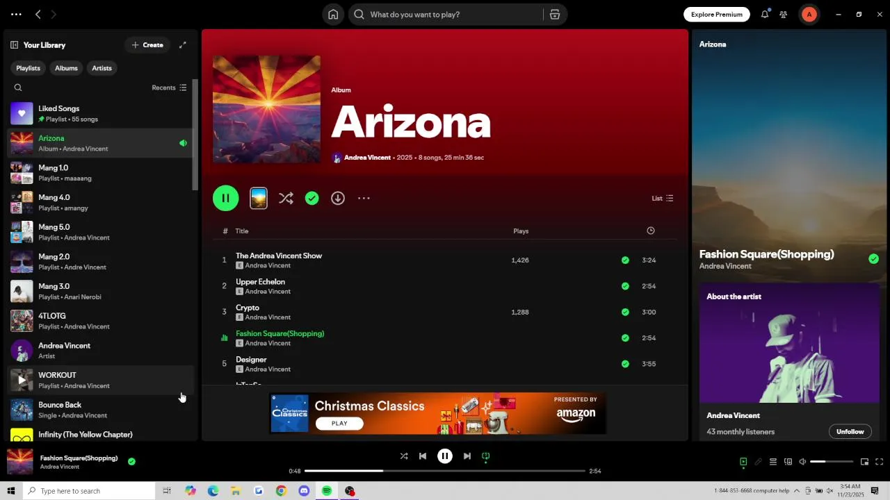Screen dimensions: 890x500
Task: Pause the Arizona album with green button
Action: click(x=226, y=199)
